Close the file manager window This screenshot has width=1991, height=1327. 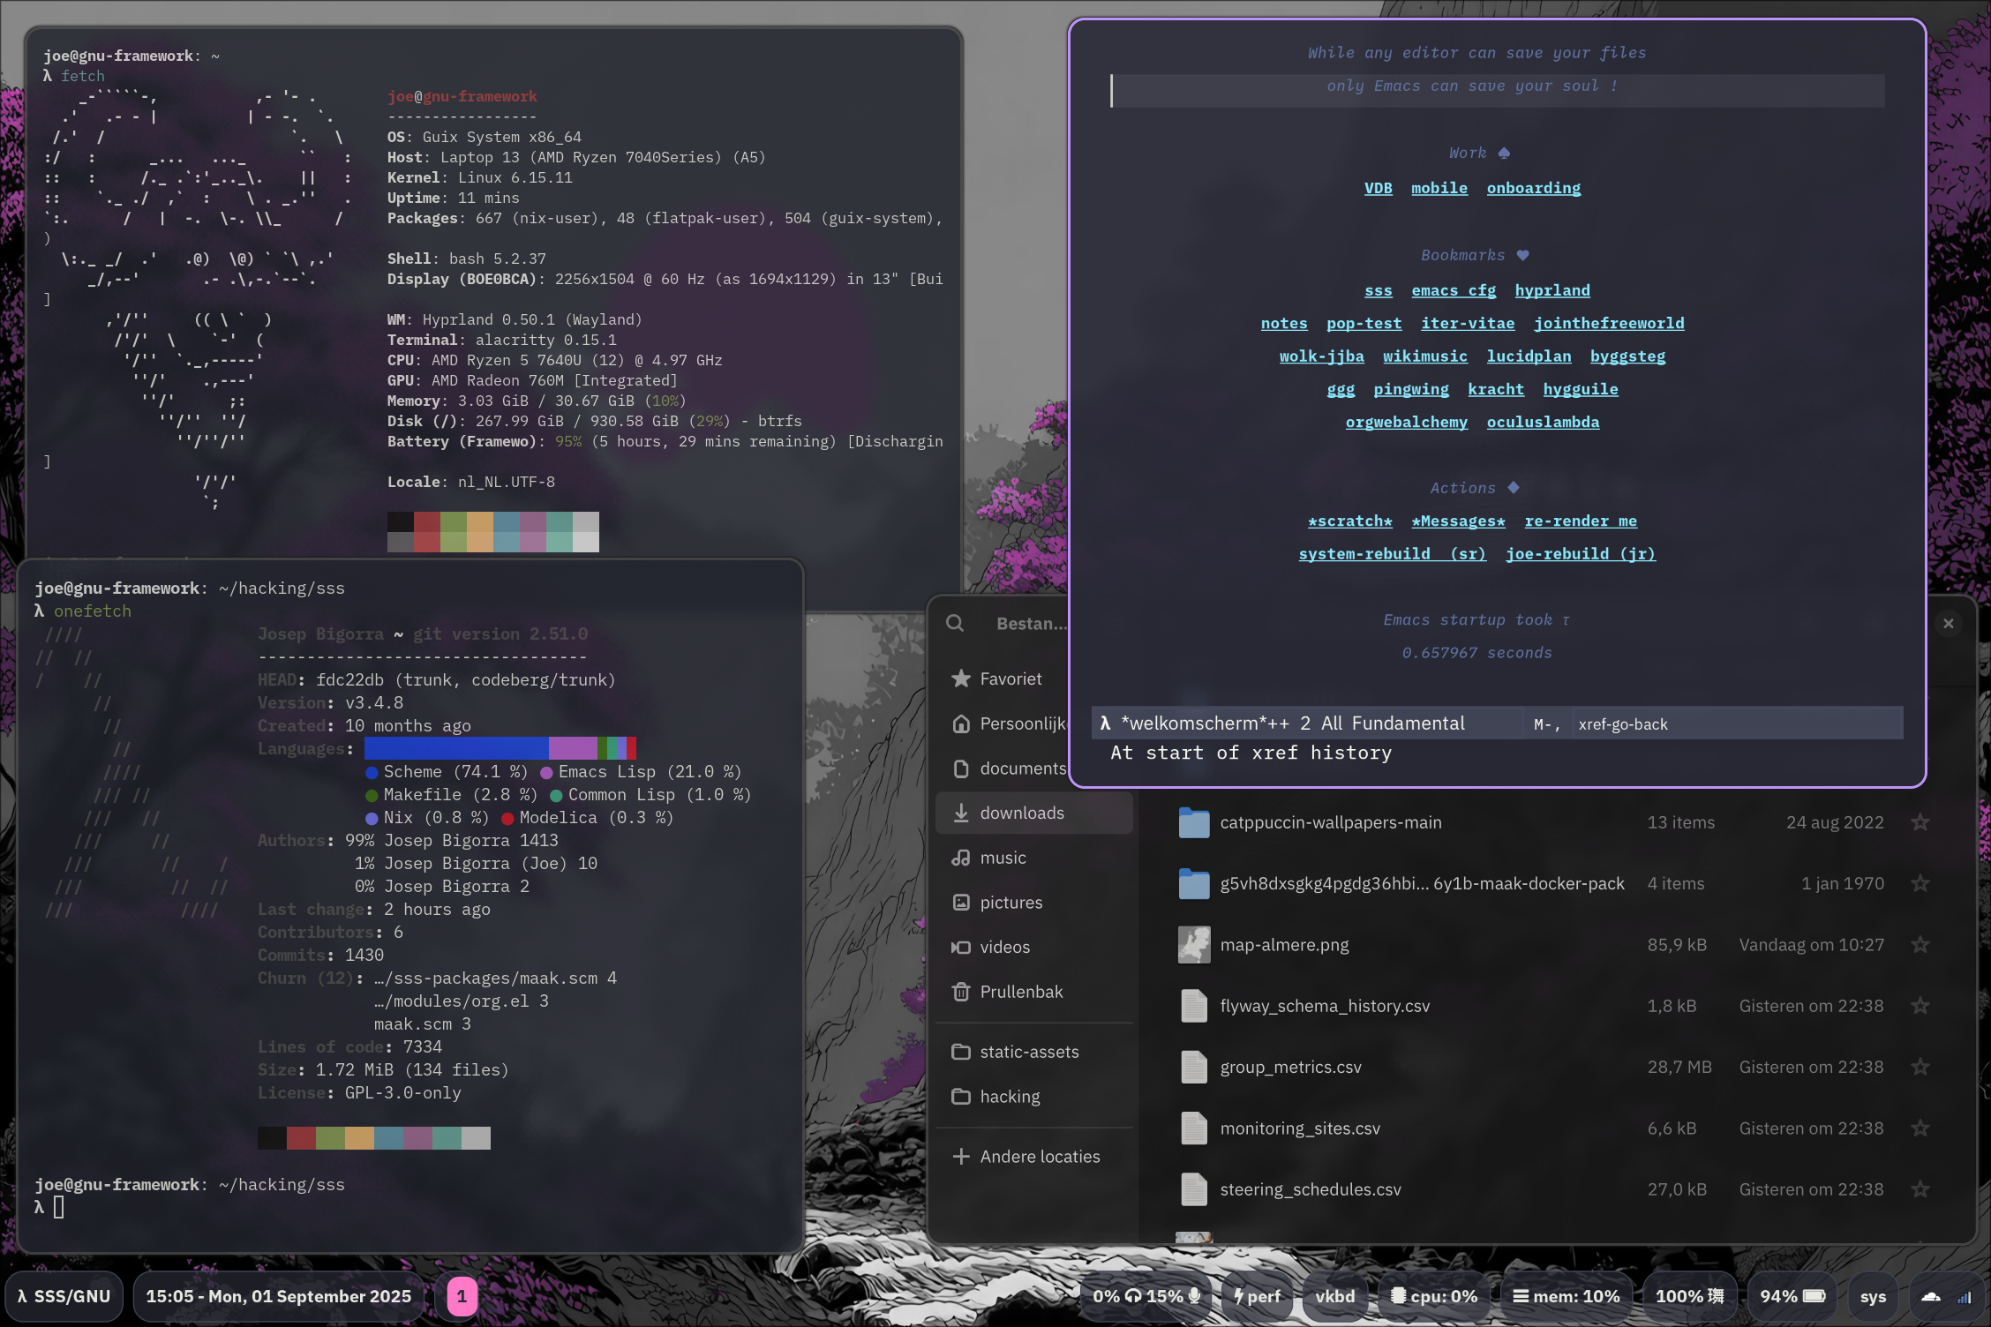tap(1948, 624)
